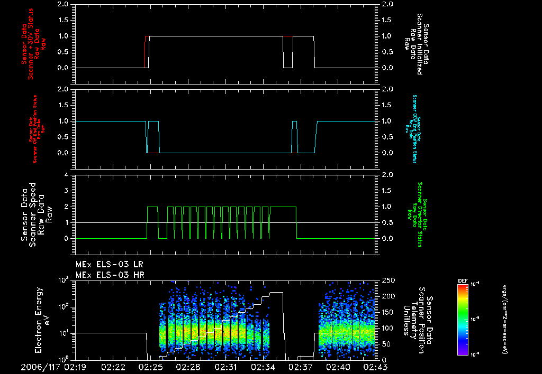
Task: Click the 'MEx ELS-03 LR' plot title
Action: coord(109,265)
